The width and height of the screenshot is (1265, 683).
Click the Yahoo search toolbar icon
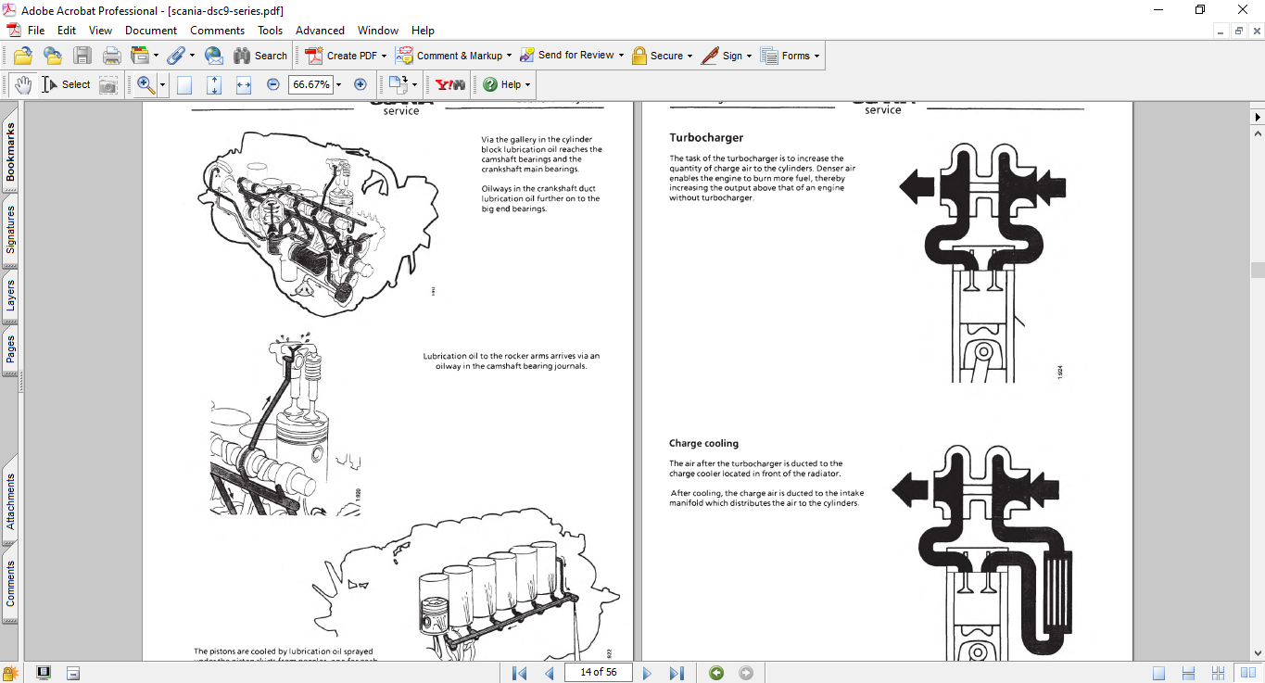[x=450, y=84]
